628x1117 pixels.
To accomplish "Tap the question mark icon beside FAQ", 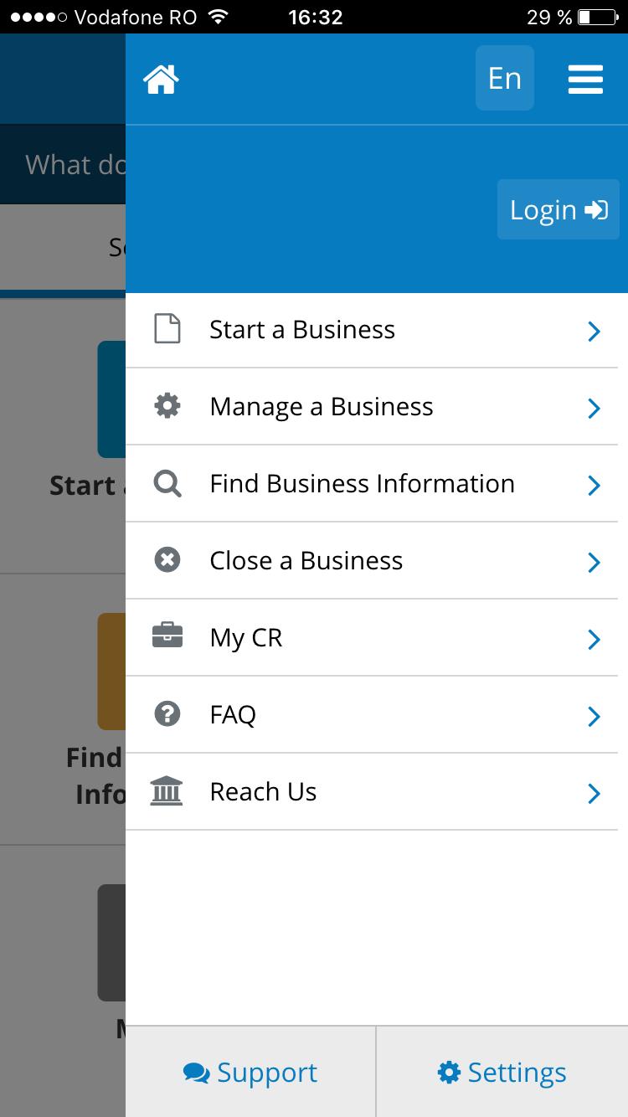I will [x=167, y=714].
